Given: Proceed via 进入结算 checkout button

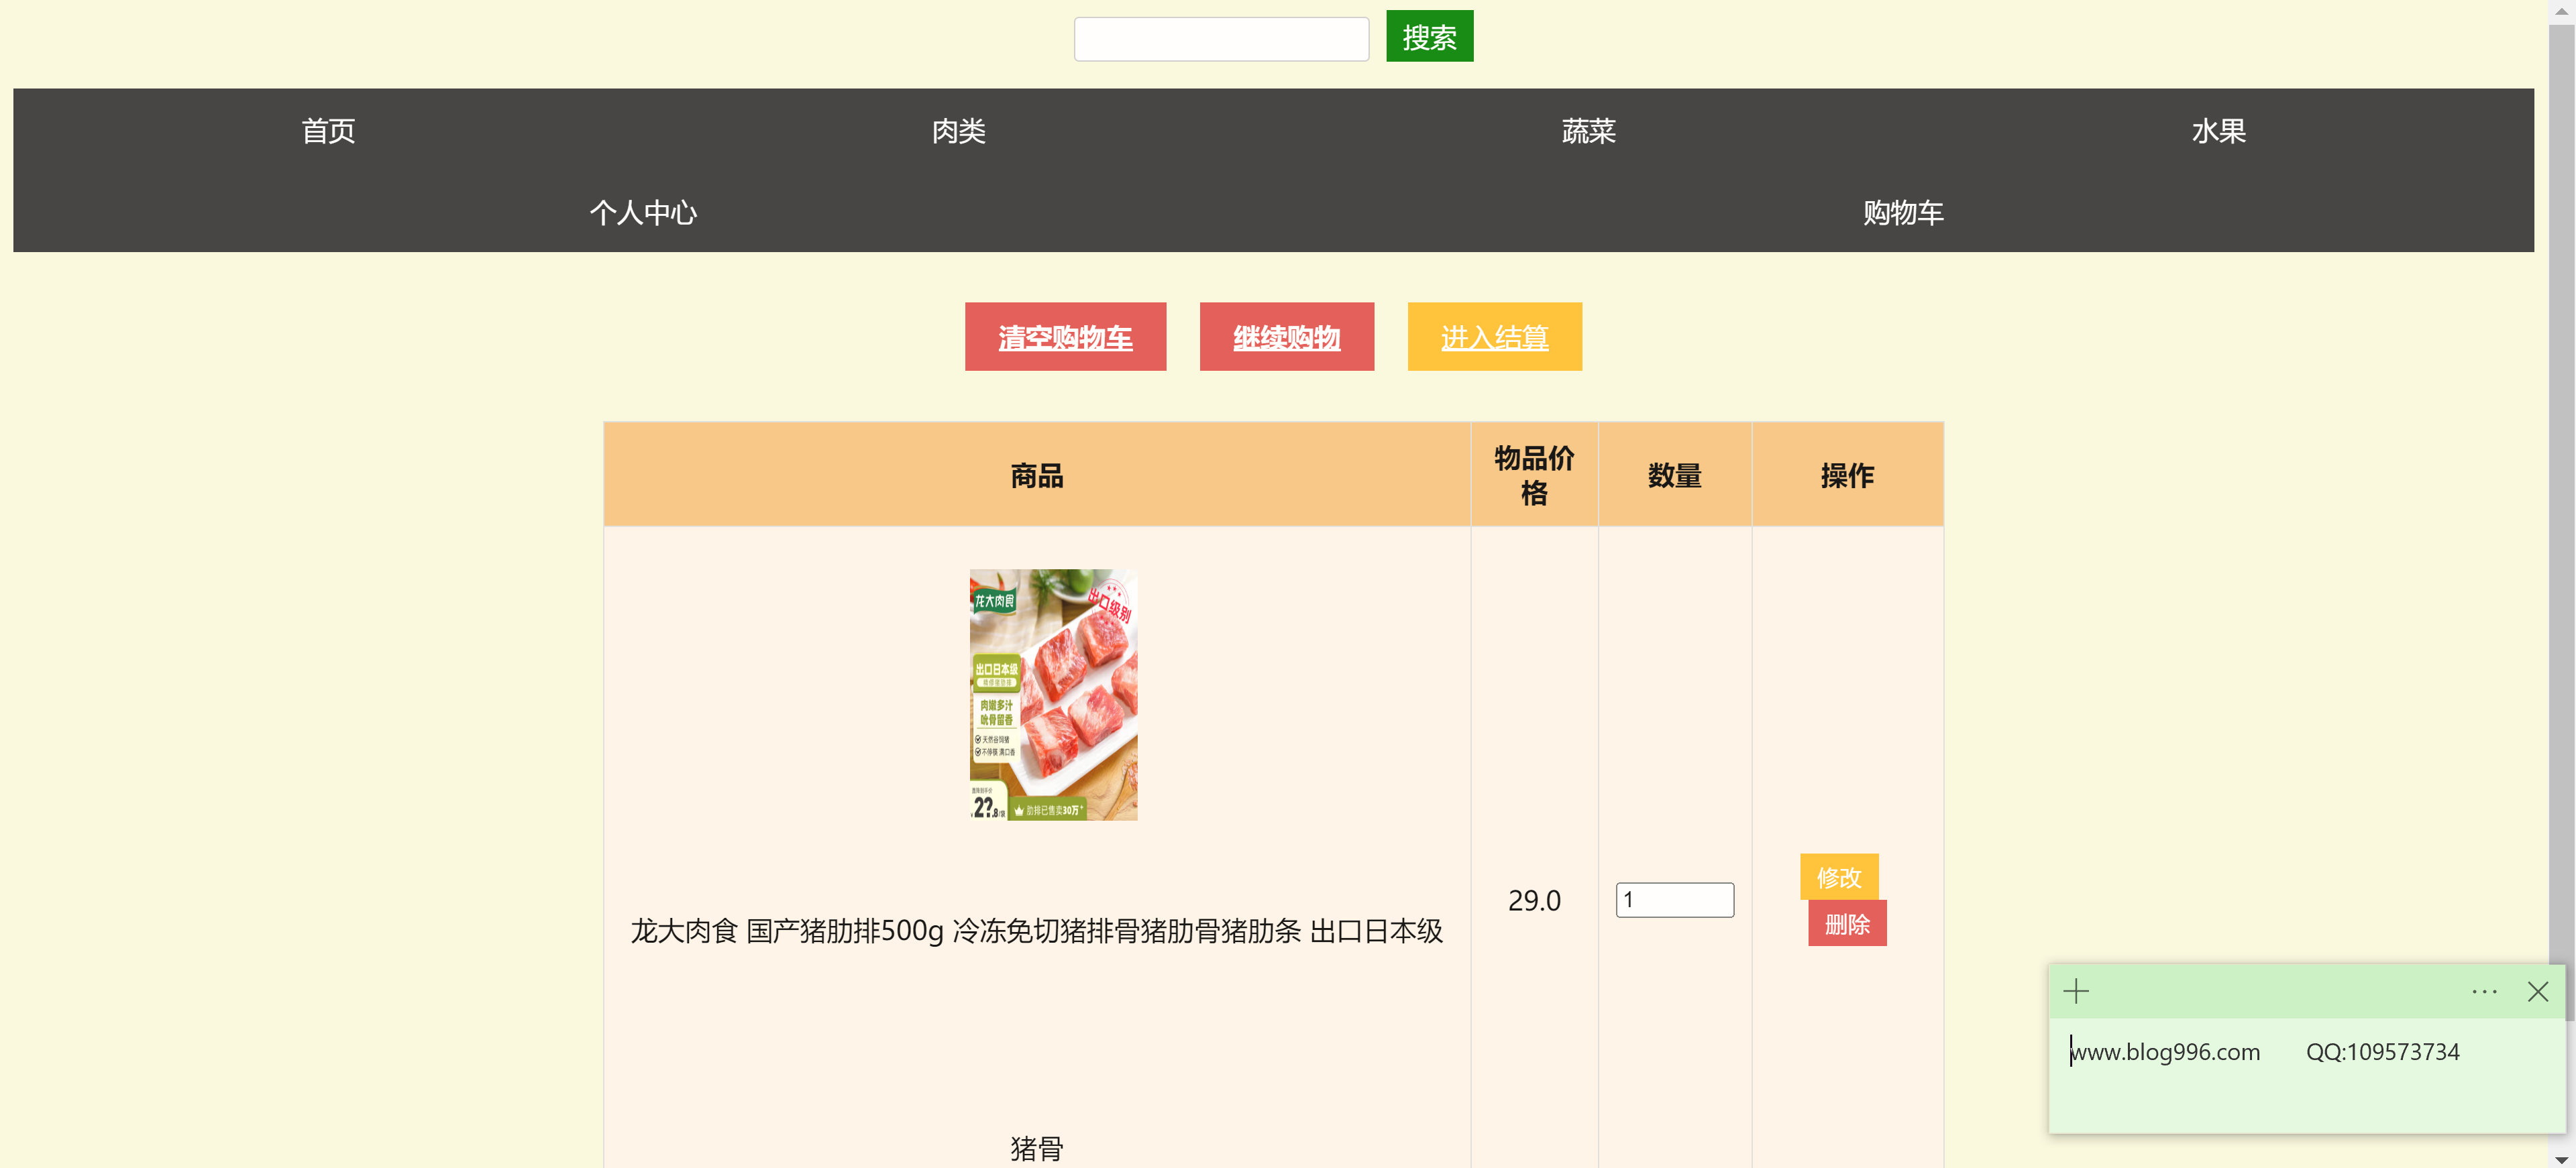Looking at the screenshot, I should tap(1494, 337).
